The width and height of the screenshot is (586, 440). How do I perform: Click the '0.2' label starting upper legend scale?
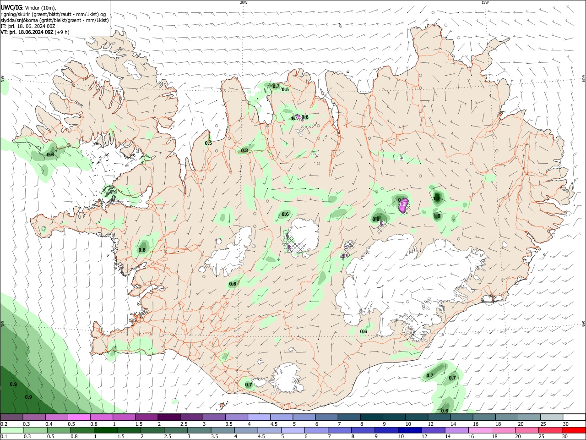pyautogui.click(x=4, y=424)
